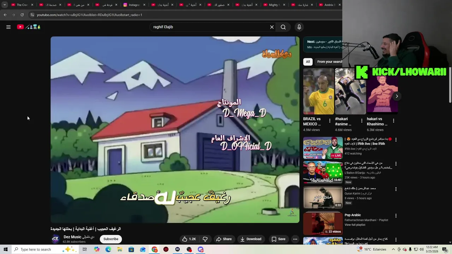The image size is (452, 254).
Task: Open the tab search dropdown
Action: (x=5, y=5)
